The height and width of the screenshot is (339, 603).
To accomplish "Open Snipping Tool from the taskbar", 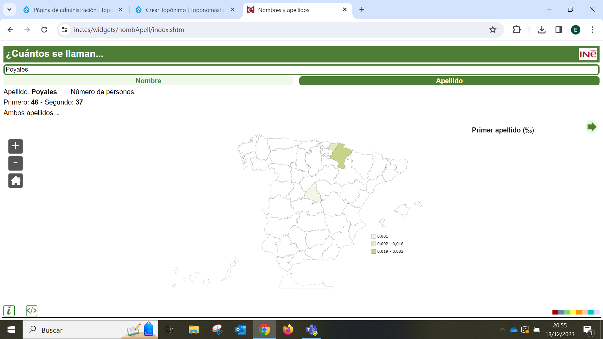I will tap(218, 330).
